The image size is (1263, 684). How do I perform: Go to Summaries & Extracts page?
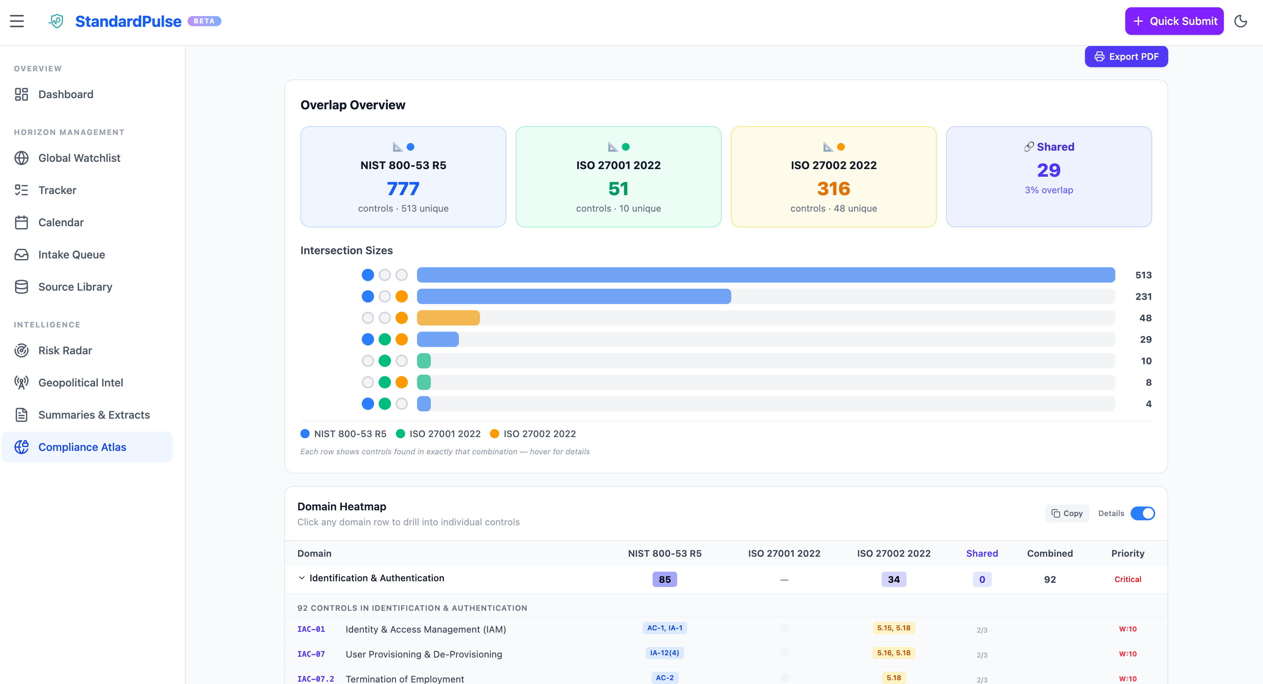(94, 415)
